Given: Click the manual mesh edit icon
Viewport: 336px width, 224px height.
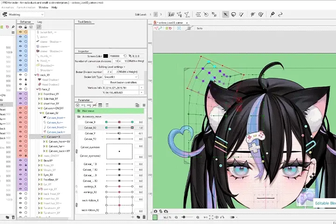Looking at the screenshot, I should (179, 14).
